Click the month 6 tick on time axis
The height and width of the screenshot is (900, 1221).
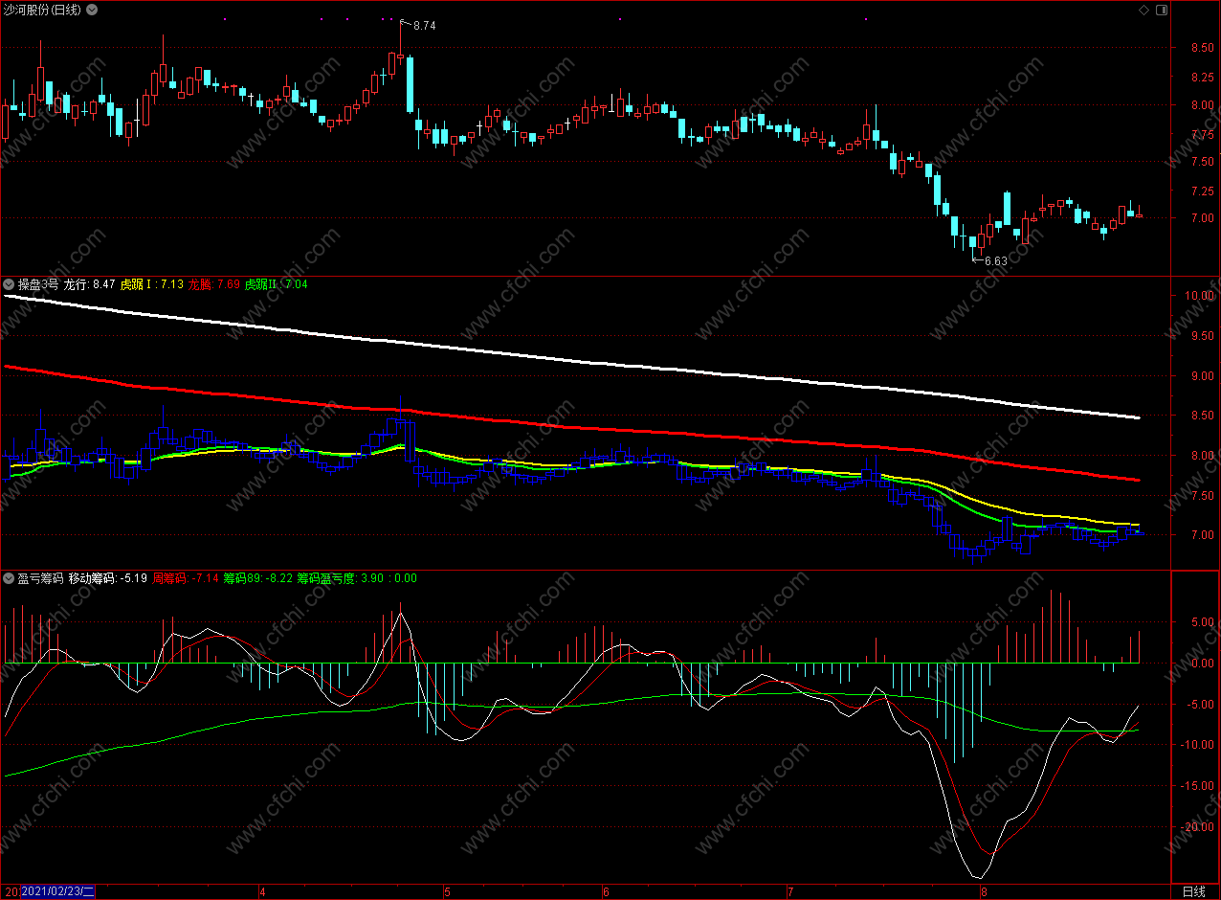pos(606,891)
